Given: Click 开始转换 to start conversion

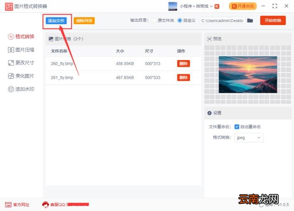Looking at the screenshot, I should coord(273,20).
